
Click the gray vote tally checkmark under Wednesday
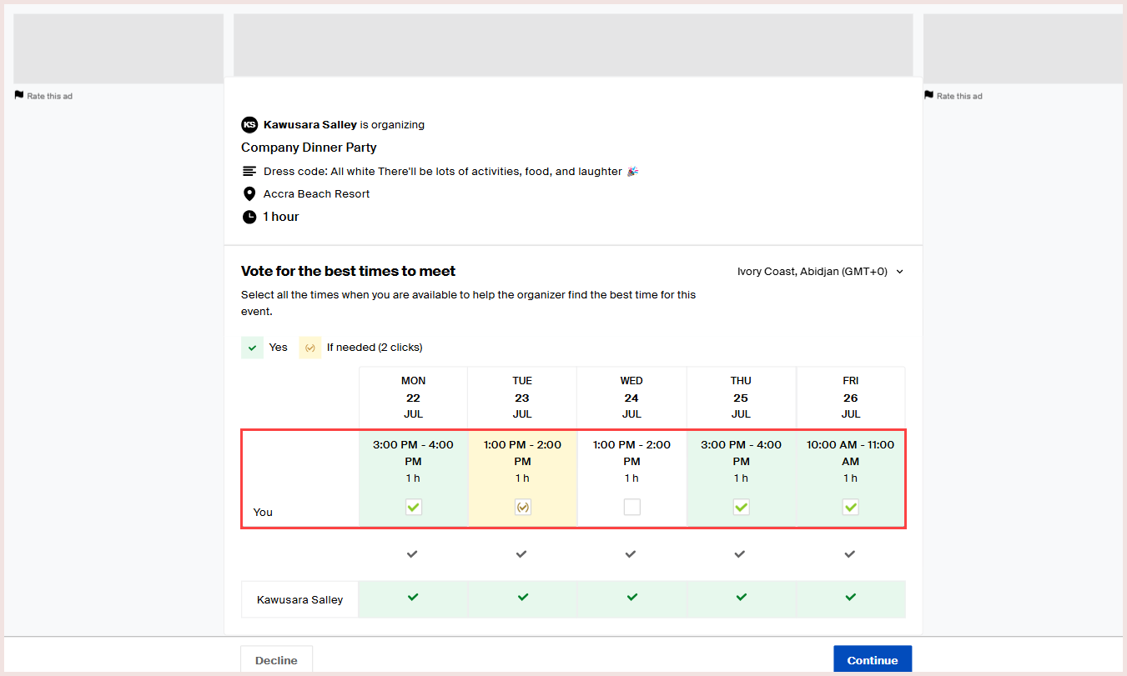631,553
